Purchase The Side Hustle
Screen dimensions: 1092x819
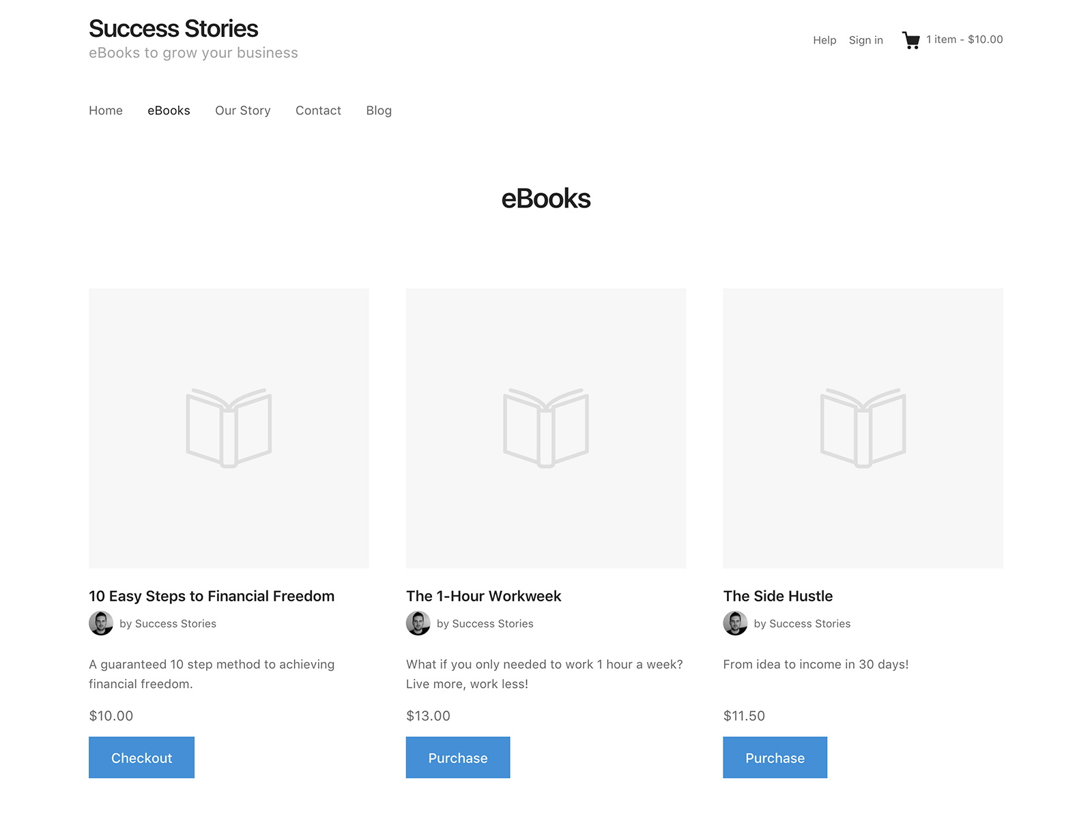click(x=775, y=758)
